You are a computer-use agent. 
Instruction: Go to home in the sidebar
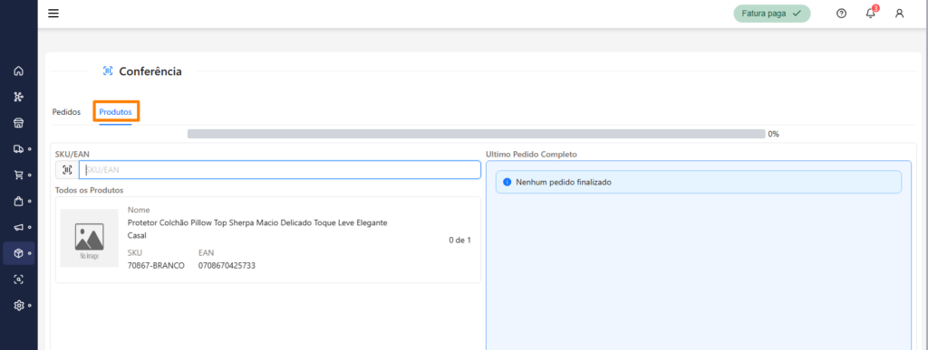pyautogui.click(x=18, y=71)
